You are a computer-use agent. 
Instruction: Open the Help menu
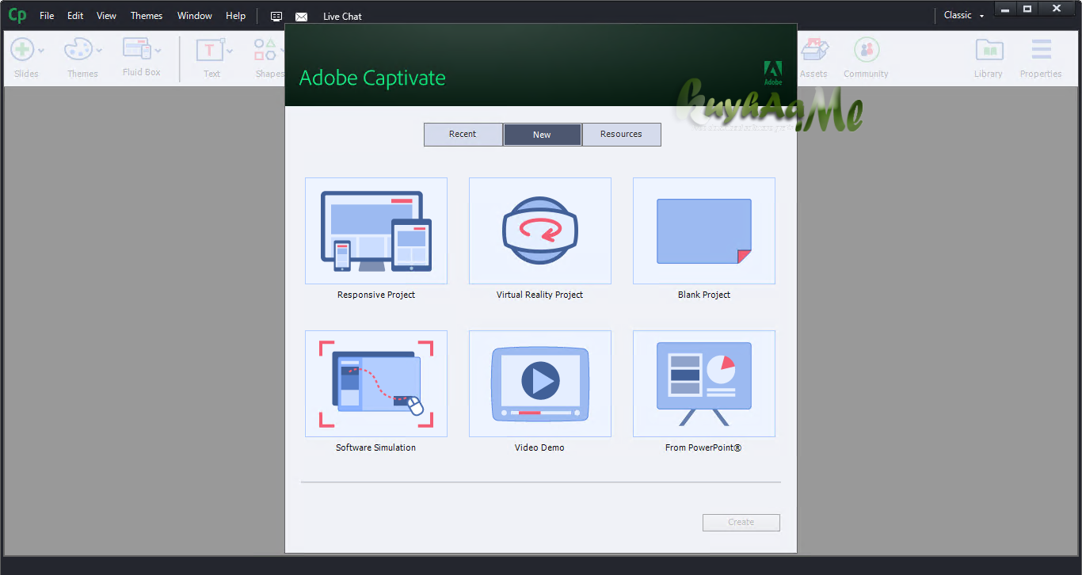(x=235, y=16)
